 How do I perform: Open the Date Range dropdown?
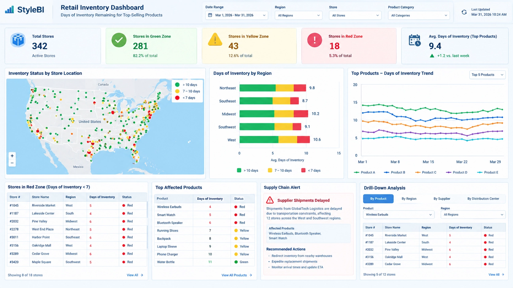pos(237,15)
